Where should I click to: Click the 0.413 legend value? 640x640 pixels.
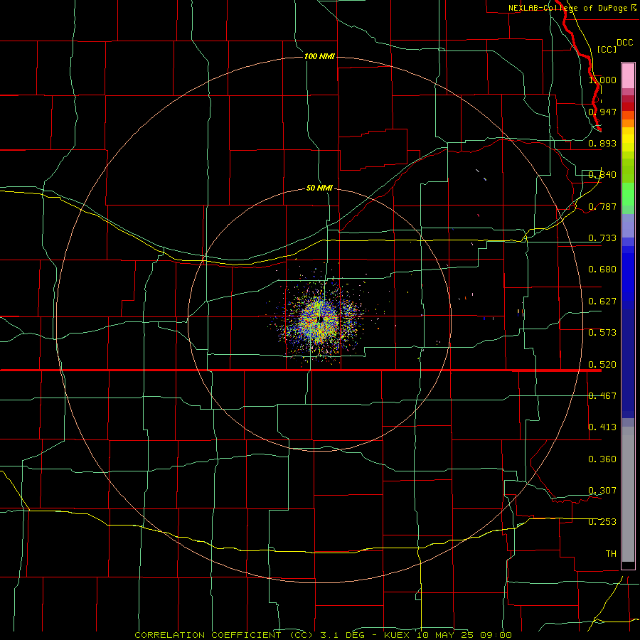[602, 427]
